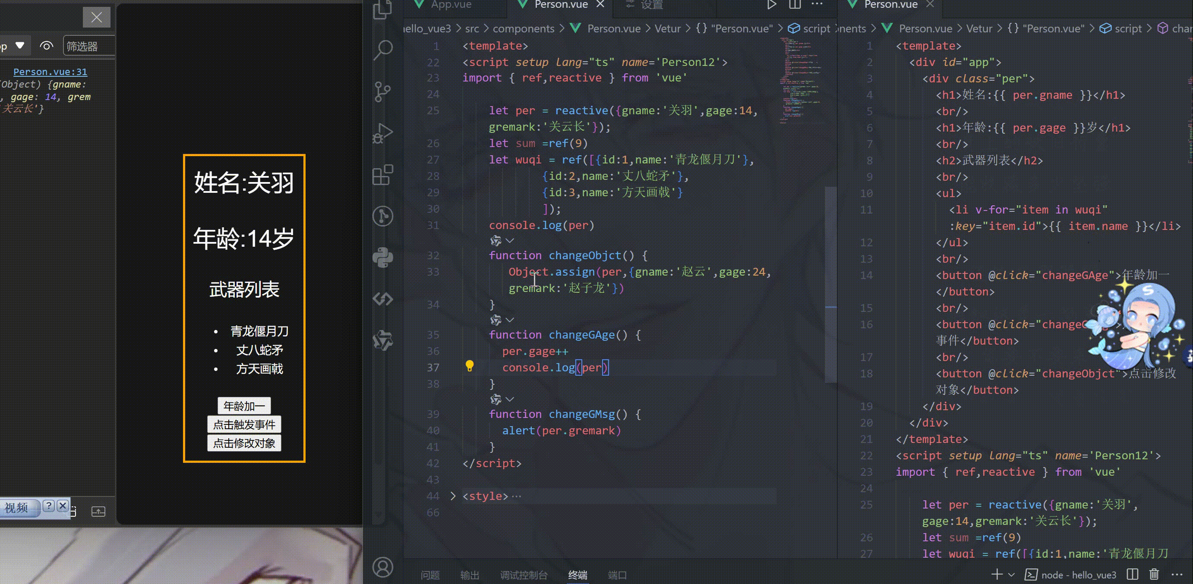Split the terminal panel
Screen dimensions: 1193x584
[x=1132, y=574]
